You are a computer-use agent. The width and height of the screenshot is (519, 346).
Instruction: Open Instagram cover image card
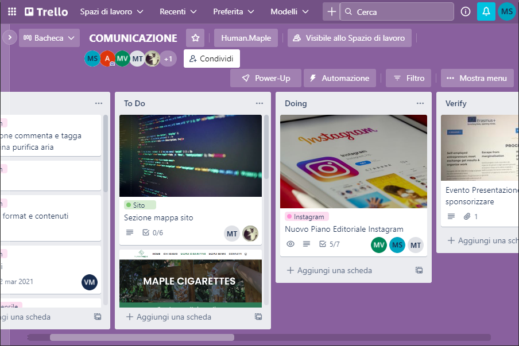pos(354,161)
